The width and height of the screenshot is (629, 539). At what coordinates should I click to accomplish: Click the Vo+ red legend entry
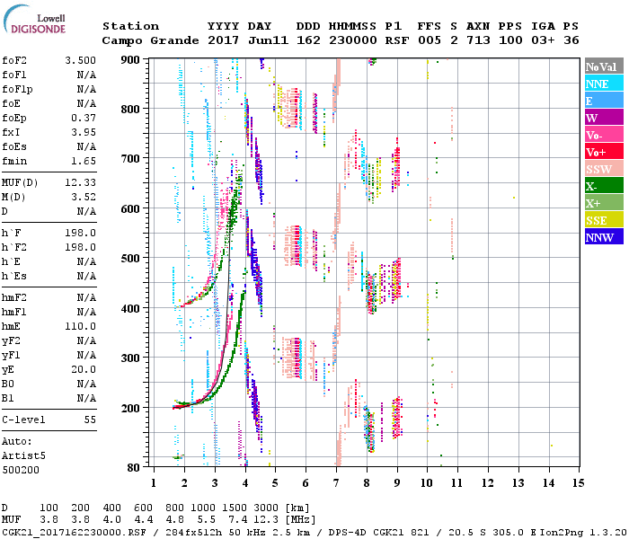coord(601,152)
